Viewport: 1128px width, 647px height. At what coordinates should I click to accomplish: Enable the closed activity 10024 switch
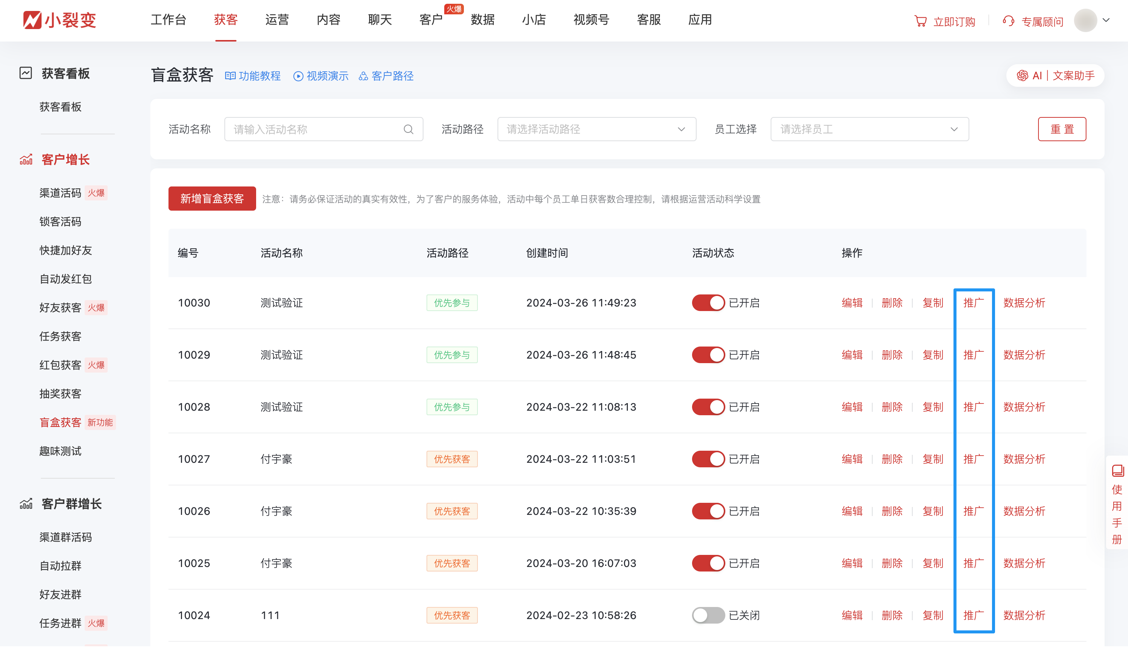(708, 615)
